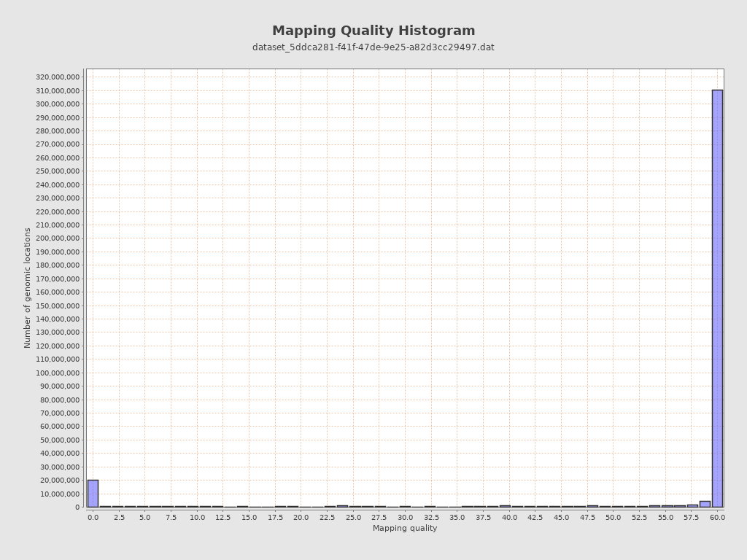Viewport: 747px width, 560px height.
Task: Click the 310,000,000 y-axis tick label
Action: (x=58, y=91)
